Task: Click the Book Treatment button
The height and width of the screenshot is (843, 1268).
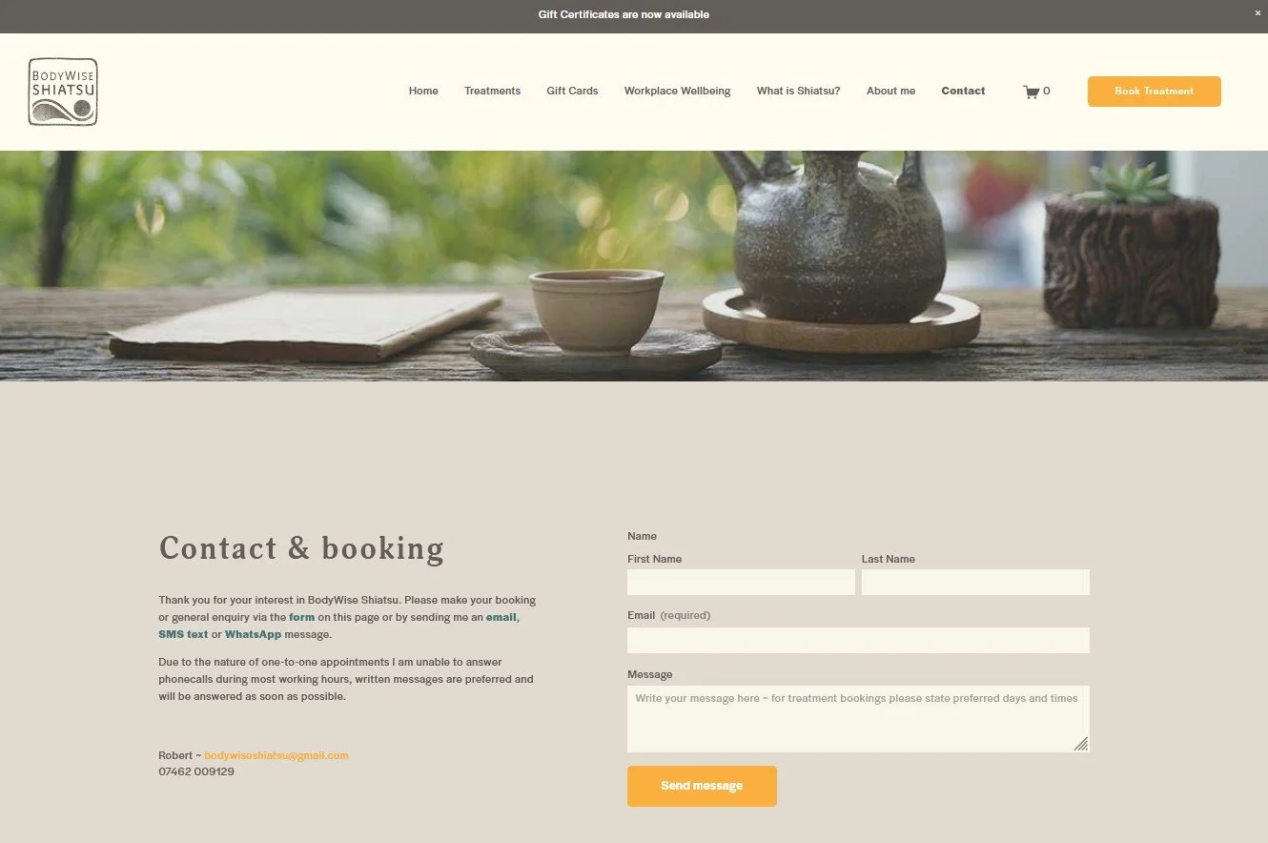Action: (x=1154, y=92)
